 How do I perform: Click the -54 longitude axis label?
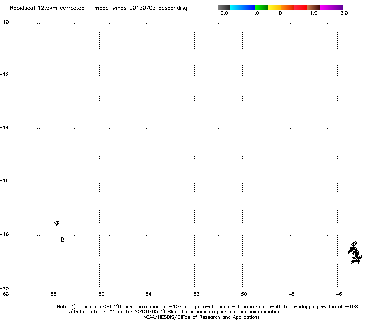(147, 294)
